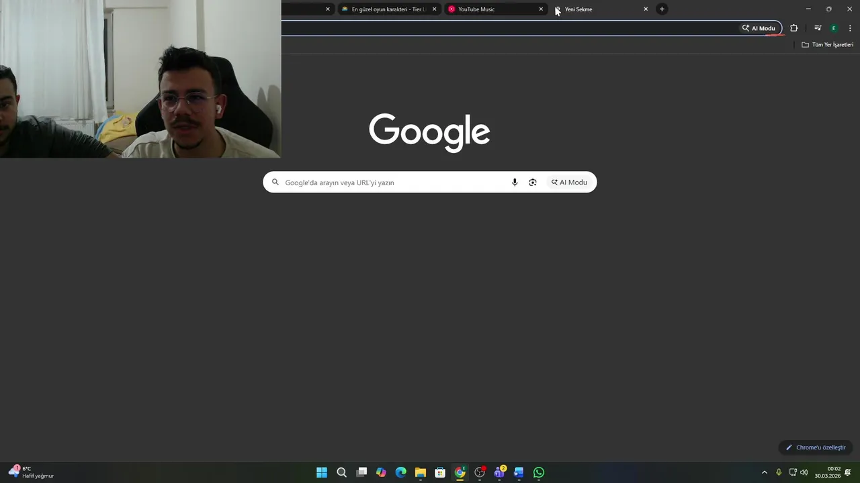This screenshot has height=483, width=860.
Task: Show hidden system tray icons
Action: [764, 472]
